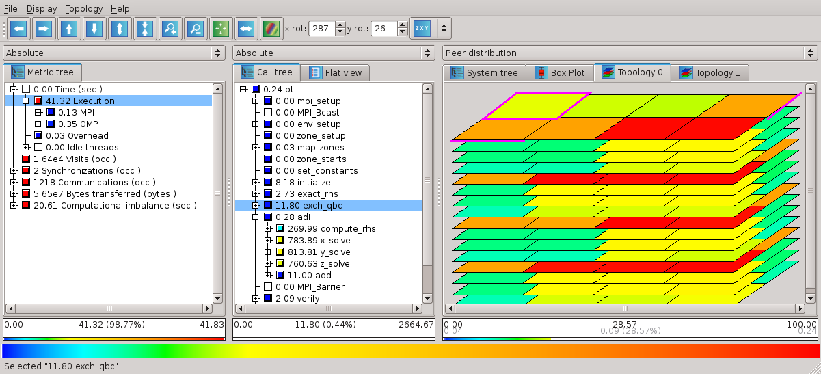Collapse the Execution tree node
Image resolution: width=821 pixels, height=374 pixels.
pyautogui.click(x=26, y=101)
